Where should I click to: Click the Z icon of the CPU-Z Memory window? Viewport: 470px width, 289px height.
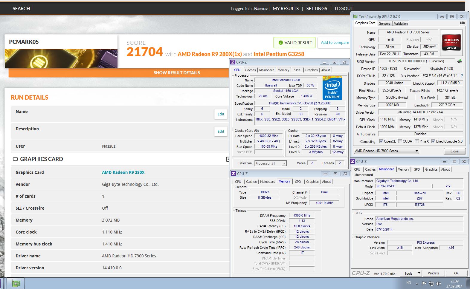233,174
